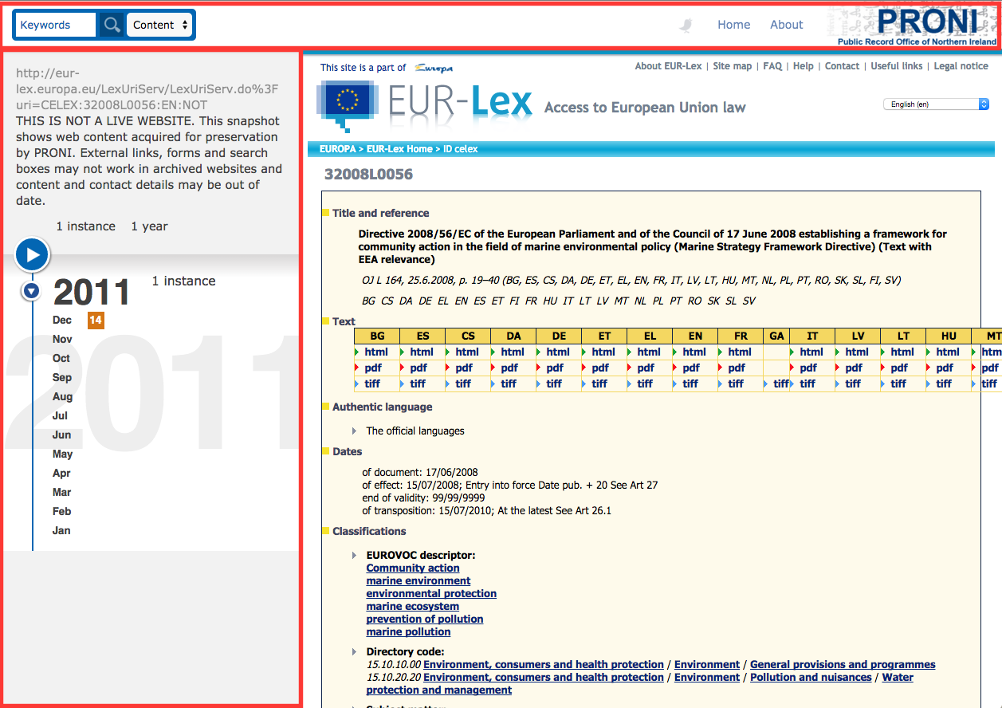Open the EN html version
The width and height of the screenshot is (1002, 708).
[694, 352]
